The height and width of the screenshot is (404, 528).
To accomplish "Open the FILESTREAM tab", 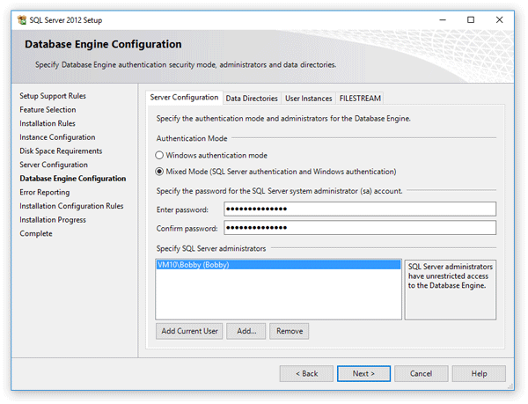I will [360, 99].
